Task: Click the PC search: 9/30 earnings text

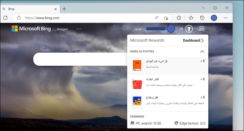Action: [148, 123]
